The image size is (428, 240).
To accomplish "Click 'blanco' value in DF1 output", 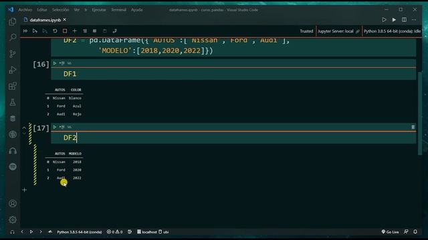I will (75, 98).
